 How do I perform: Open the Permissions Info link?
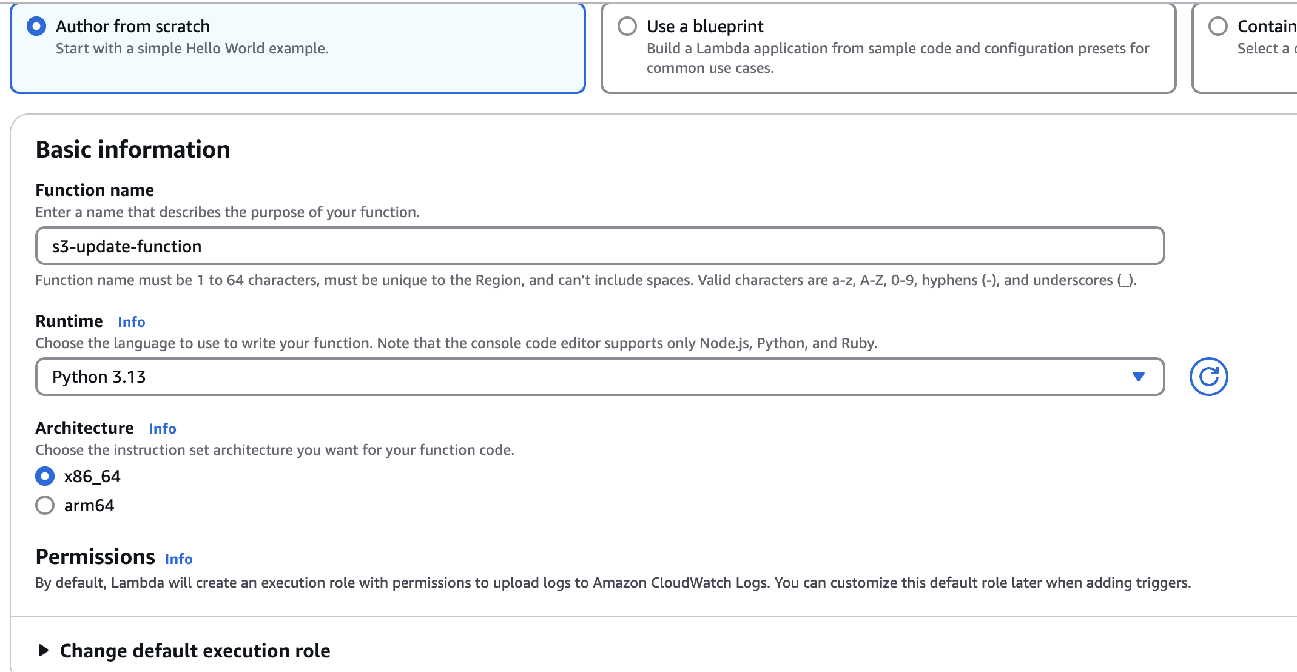pos(179,559)
